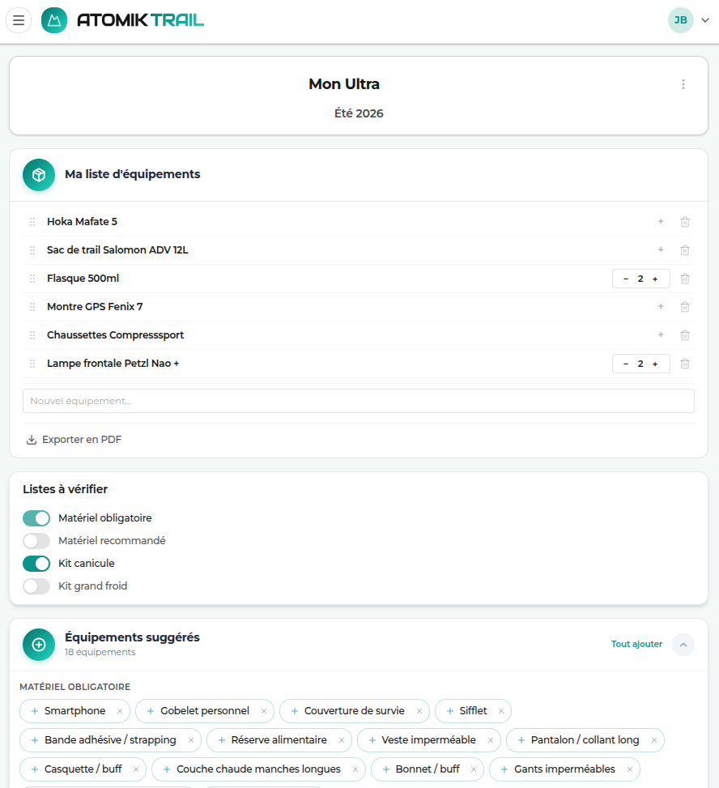Click the Atomik Trail mountain logo
Viewport: 719px width, 788px height.
(54, 20)
